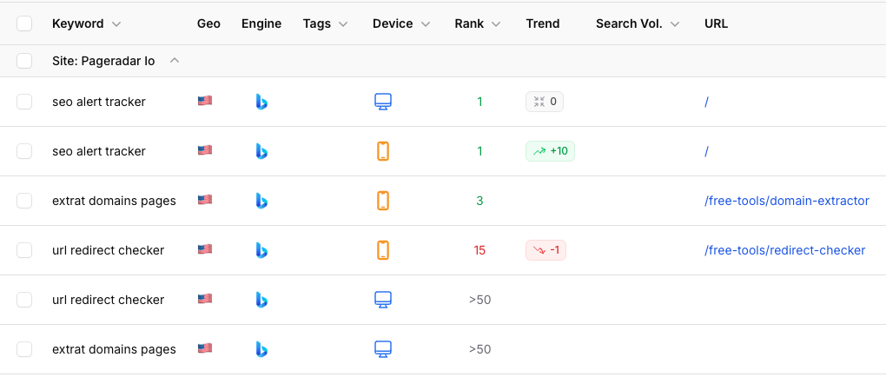Screen dimensions: 886x377
Task: Click the desktop device icon for extrat domains pages
Action: 383,349
